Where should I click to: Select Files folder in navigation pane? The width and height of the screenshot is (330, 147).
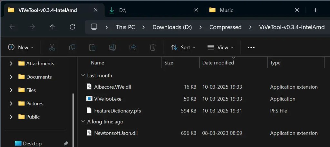[31, 90]
